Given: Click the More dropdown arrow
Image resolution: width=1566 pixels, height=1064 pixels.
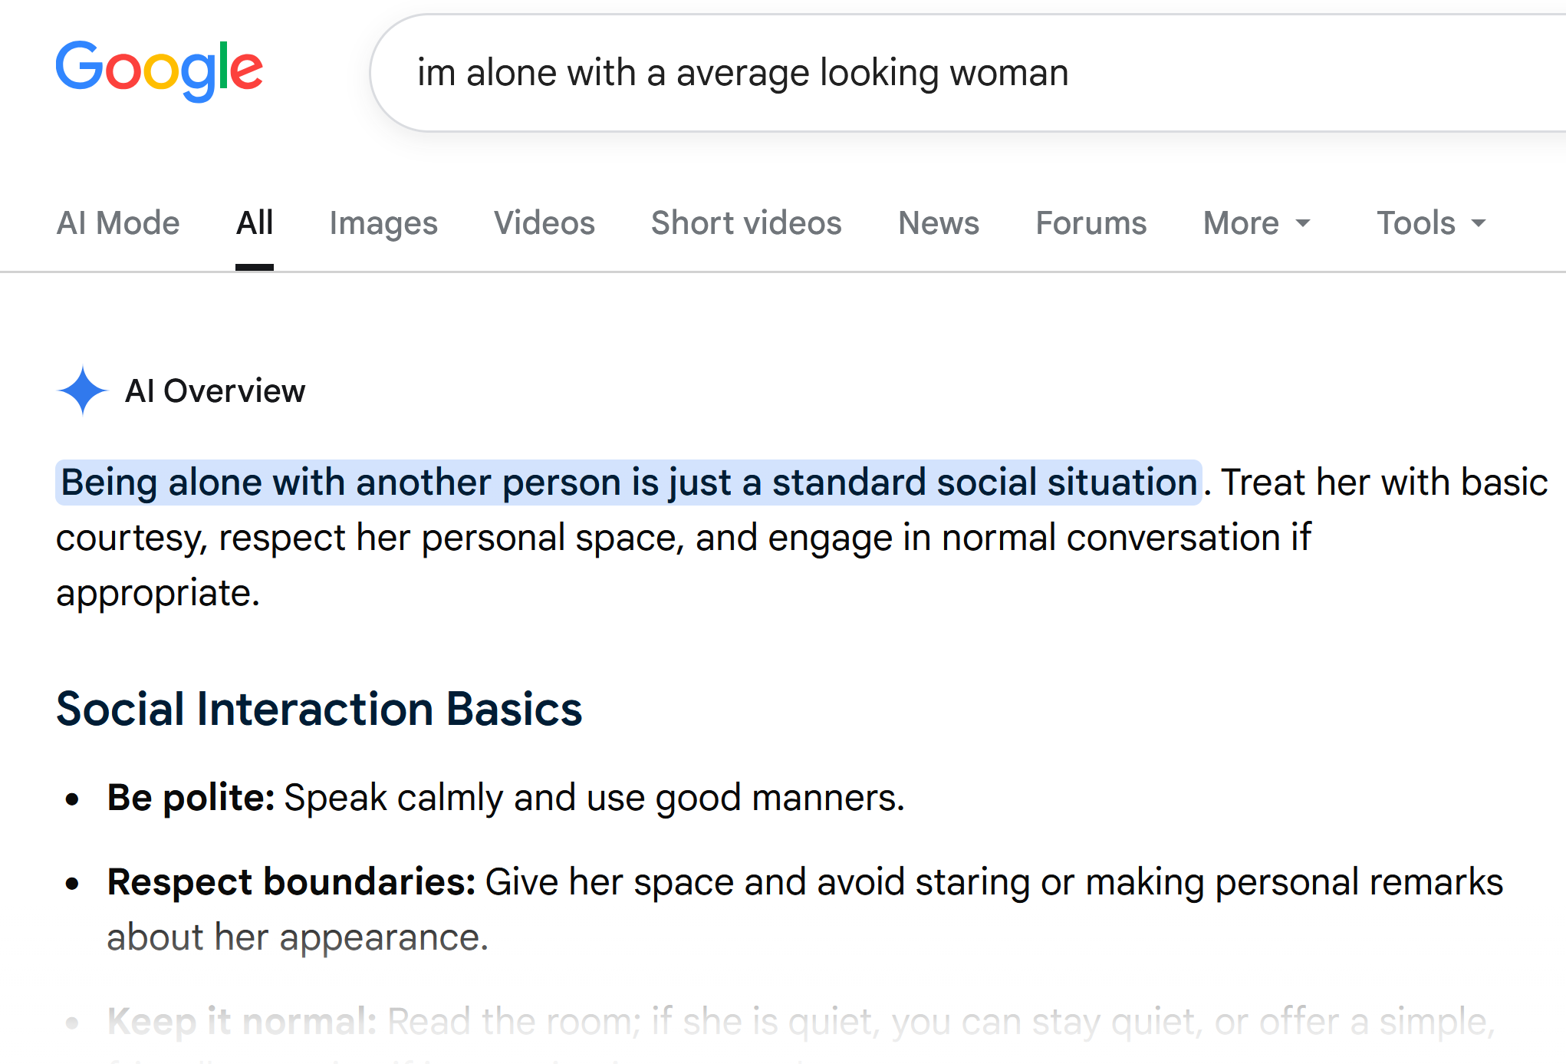Looking at the screenshot, I should pyautogui.click(x=1303, y=224).
